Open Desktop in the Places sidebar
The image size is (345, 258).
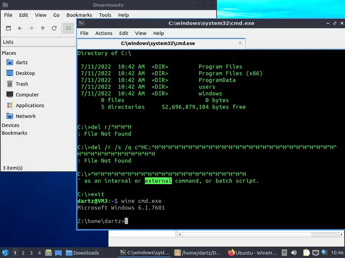click(x=25, y=73)
